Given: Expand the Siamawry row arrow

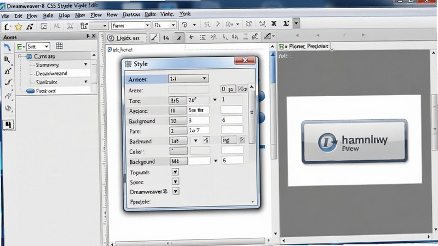Looking at the screenshot, I should point(86,65).
